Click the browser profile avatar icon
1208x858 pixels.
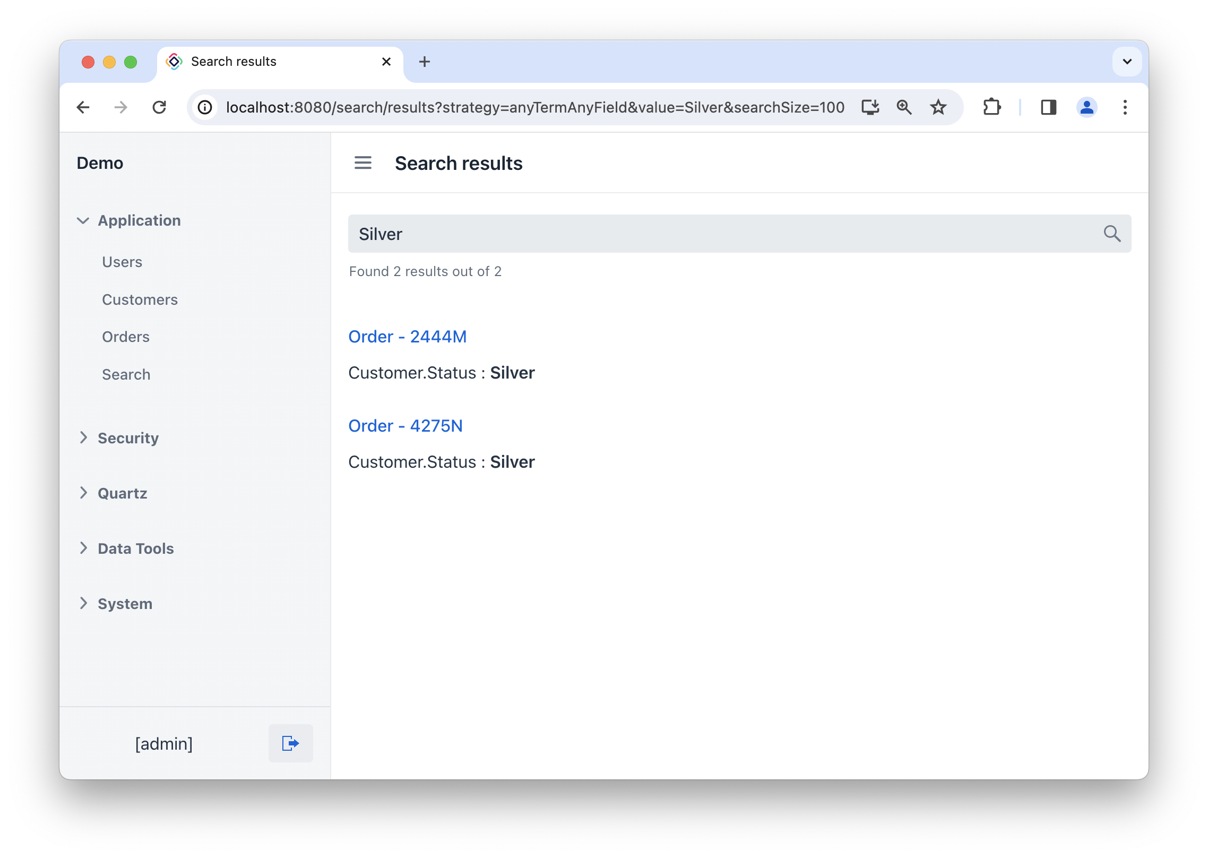click(1085, 107)
